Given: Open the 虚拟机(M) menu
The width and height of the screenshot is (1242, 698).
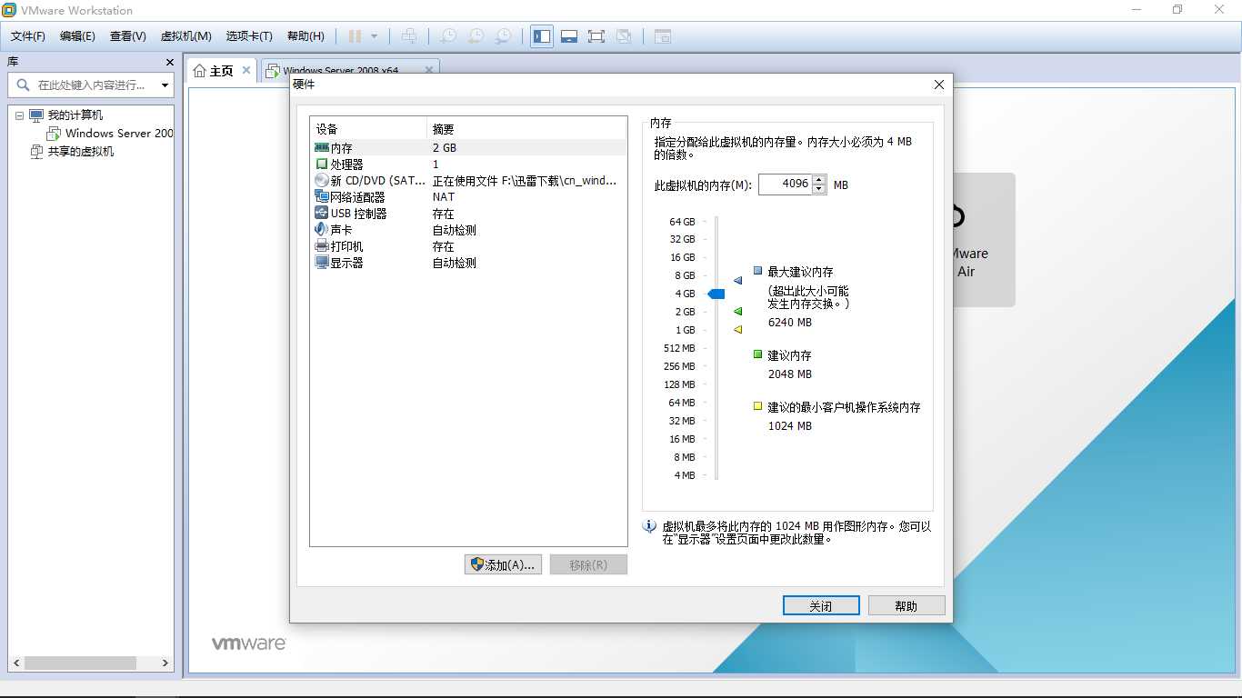Looking at the screenshot, I should tap(186, 36).
